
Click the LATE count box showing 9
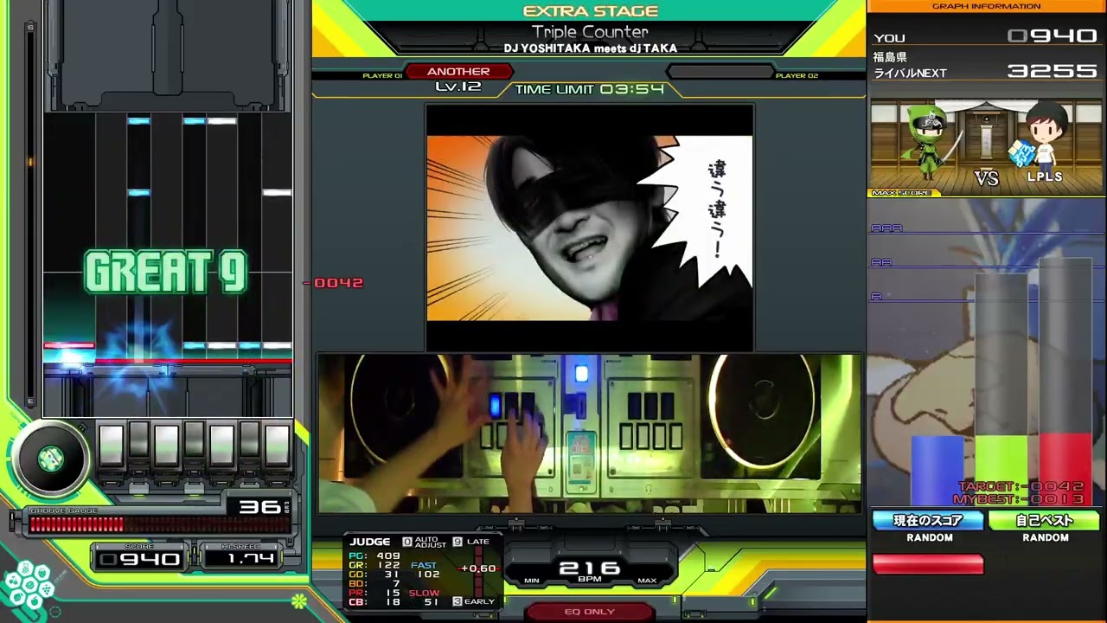click(458, 542)
